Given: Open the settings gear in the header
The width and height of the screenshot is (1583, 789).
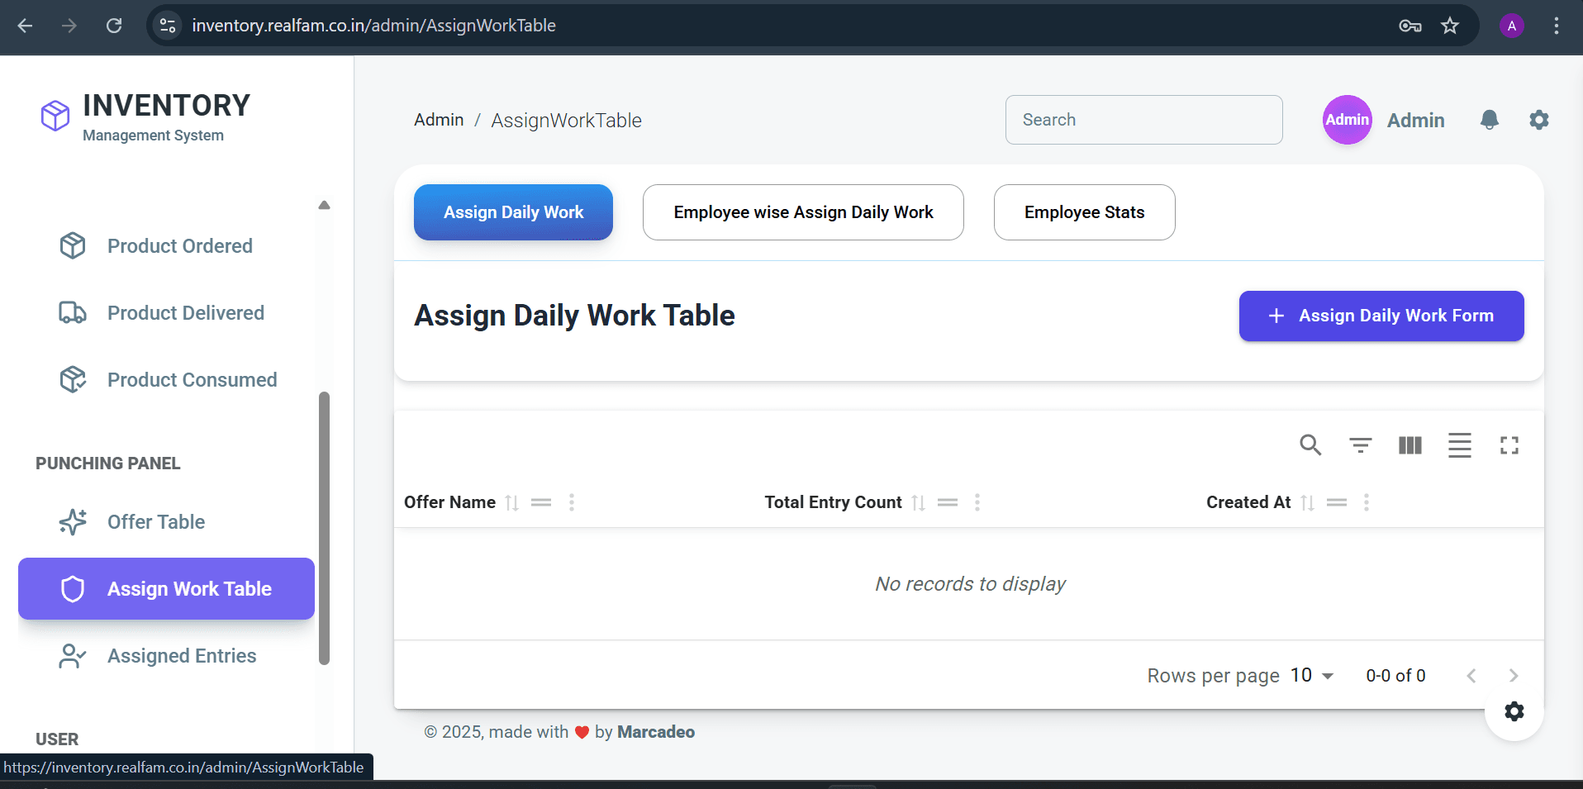Looking at the screenshot, I should (1538, 120).
